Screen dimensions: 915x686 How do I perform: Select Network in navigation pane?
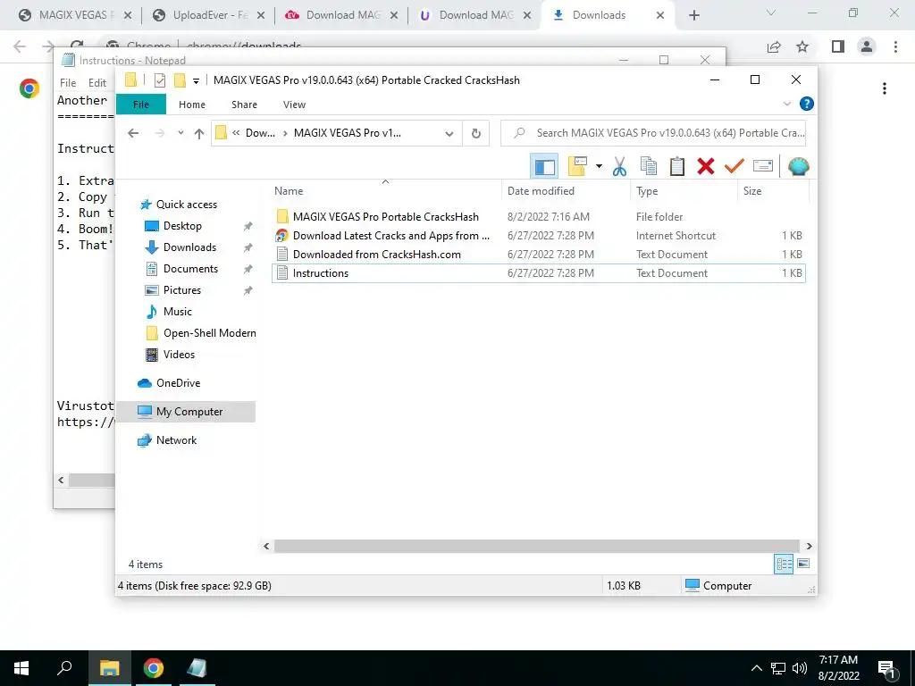click(176, 440)
